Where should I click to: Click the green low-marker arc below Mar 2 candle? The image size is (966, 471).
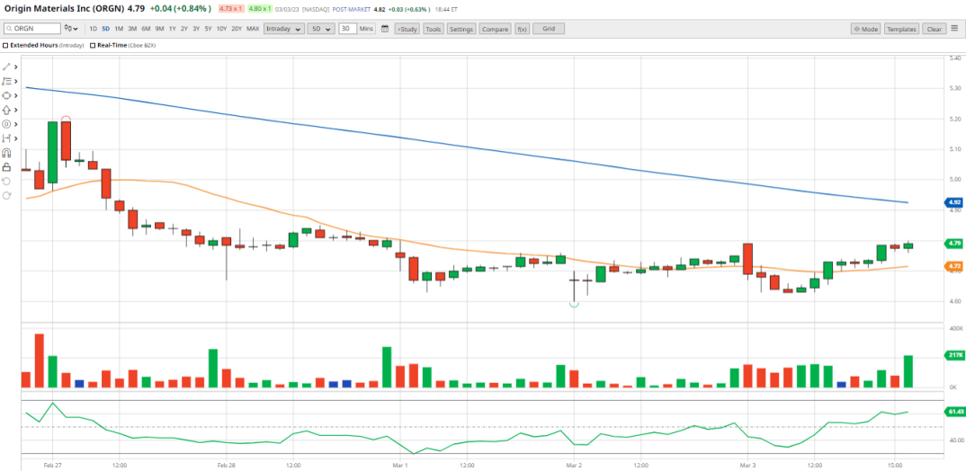click(x=574, y=304)
